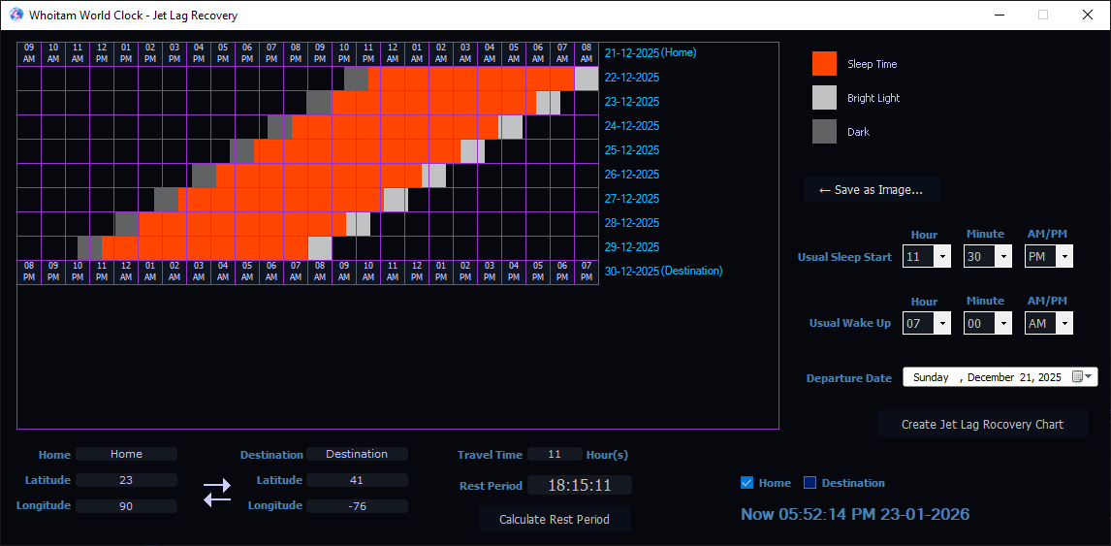
Task: Click the swap Home and Destination arrows icon
Action: coord(217,492)
